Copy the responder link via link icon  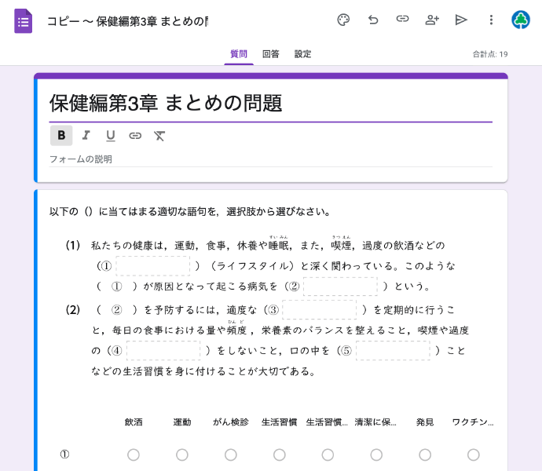(402, 19)
